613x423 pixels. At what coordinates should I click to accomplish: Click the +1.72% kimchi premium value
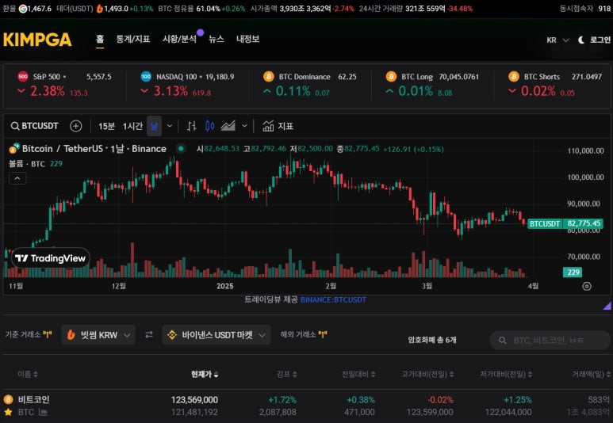282,399
